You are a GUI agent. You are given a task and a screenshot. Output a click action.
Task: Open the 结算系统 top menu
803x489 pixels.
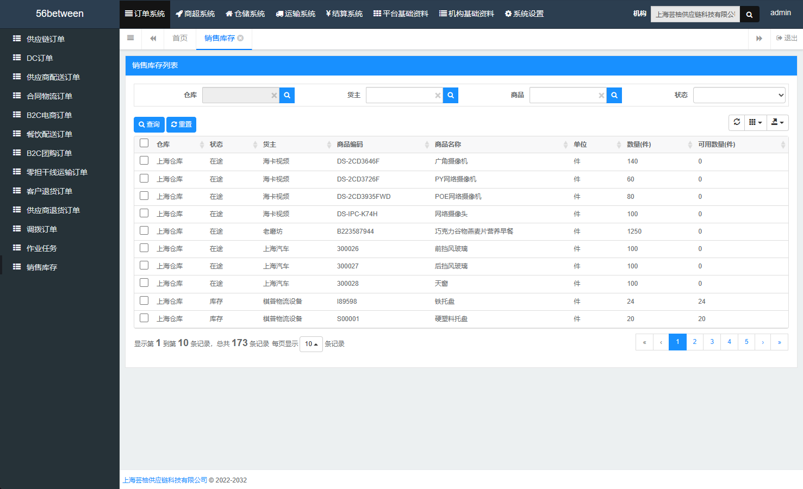[x=344, y=14]
